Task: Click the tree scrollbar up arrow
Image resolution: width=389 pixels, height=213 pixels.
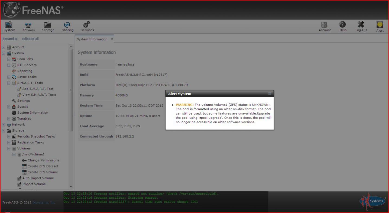Action: [x=71, y=47]
